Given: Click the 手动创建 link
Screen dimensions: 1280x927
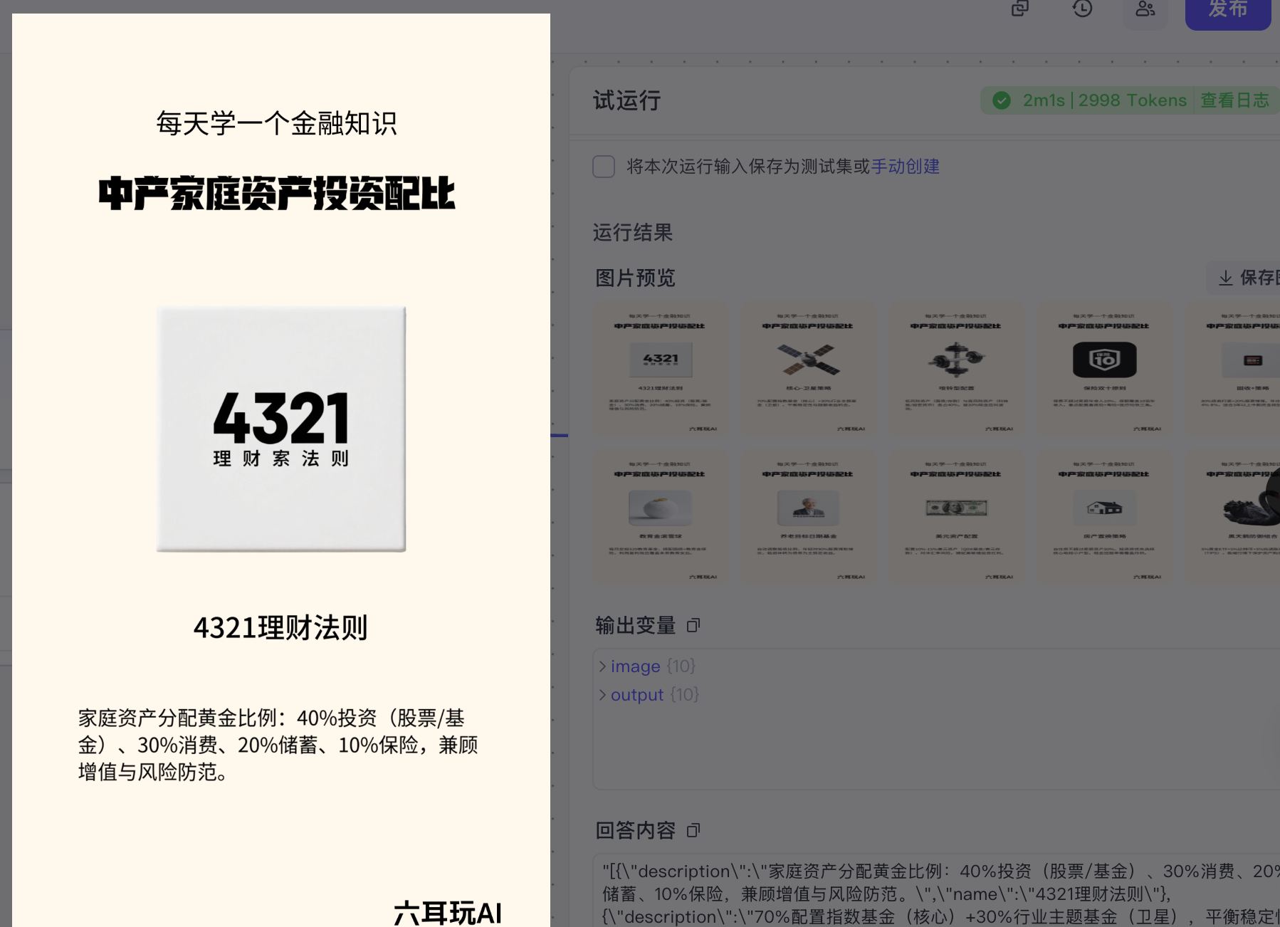Looking at the screenshot, I should click(905, 167).
